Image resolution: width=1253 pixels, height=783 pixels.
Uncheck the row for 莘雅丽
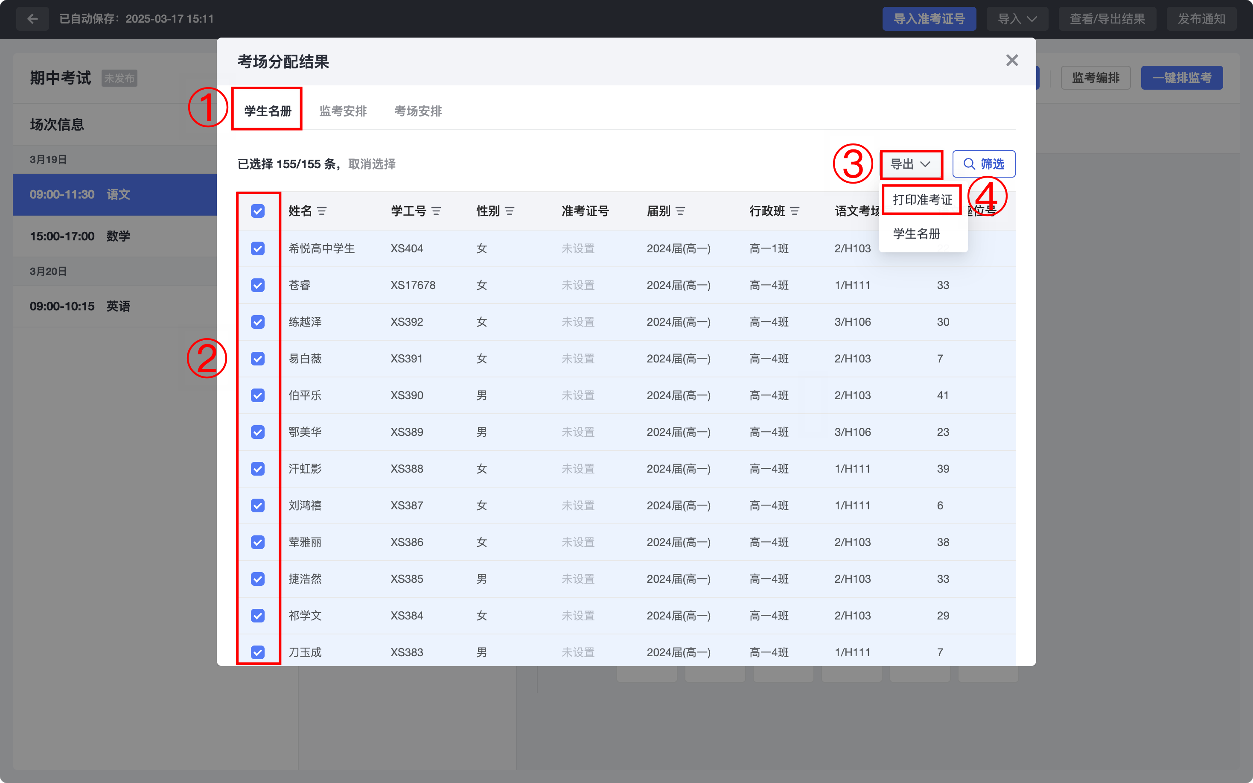(258, 543)
